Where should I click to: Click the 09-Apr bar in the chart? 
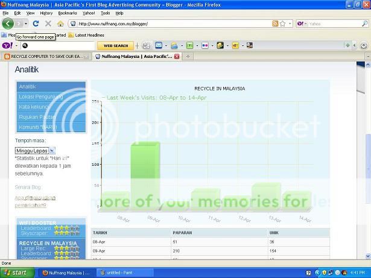145,175
